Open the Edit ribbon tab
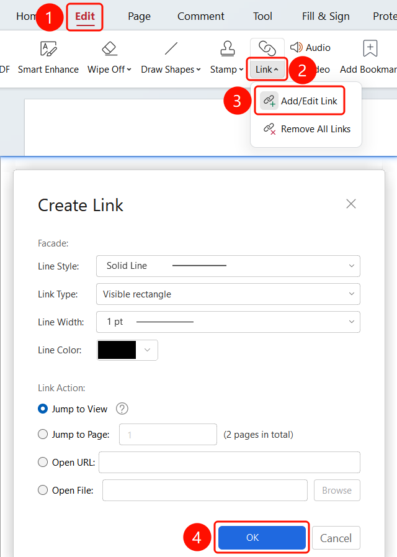 click(85, 16)
